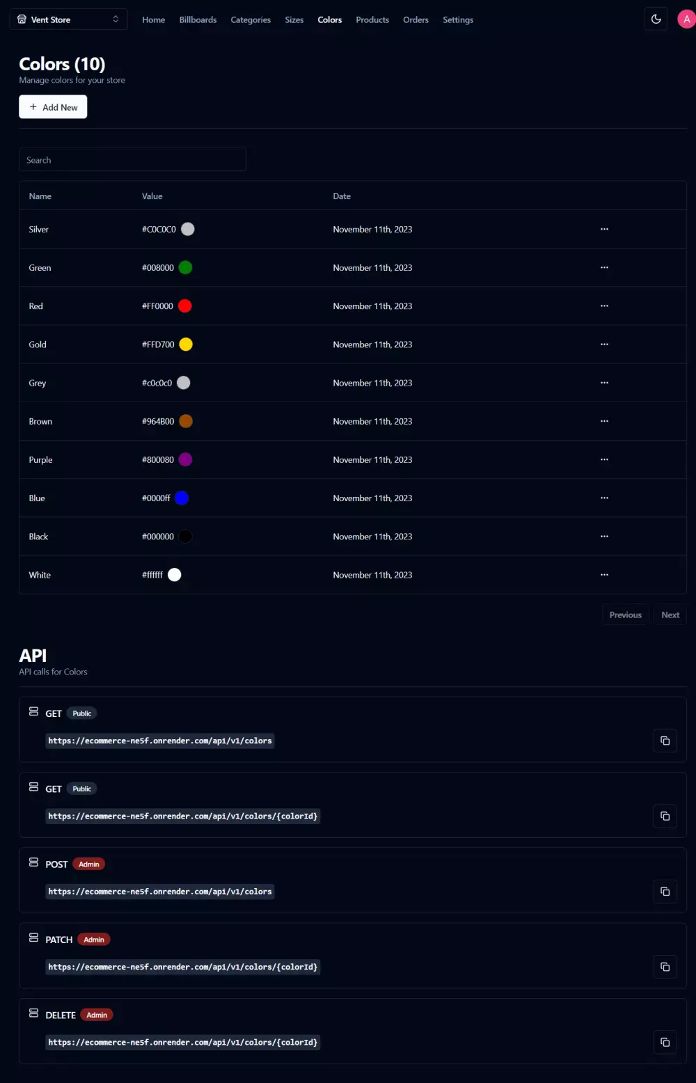Copy the POST colors endpoint URL
This screenshot has width=696, height=1083.
tap(665, 892)
